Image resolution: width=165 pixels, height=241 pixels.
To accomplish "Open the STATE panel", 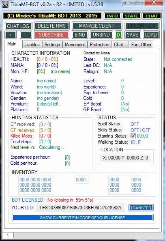I will [131, 16].
